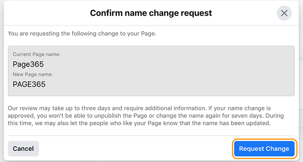Click empty area inside the gray name box
303x162 pixels.
click(x=174, y=71)
